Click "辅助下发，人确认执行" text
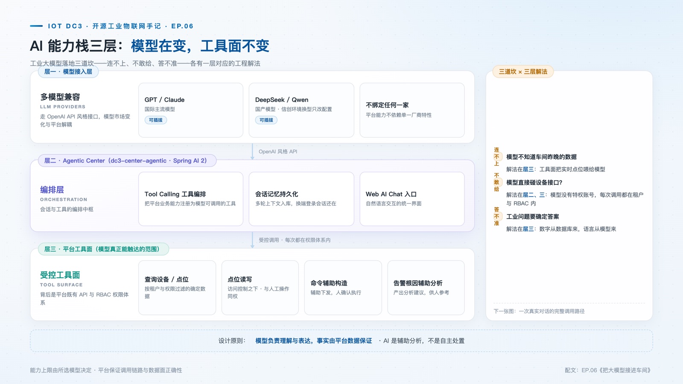This screenshot has width=683, height=384. (x=336, y=293)
